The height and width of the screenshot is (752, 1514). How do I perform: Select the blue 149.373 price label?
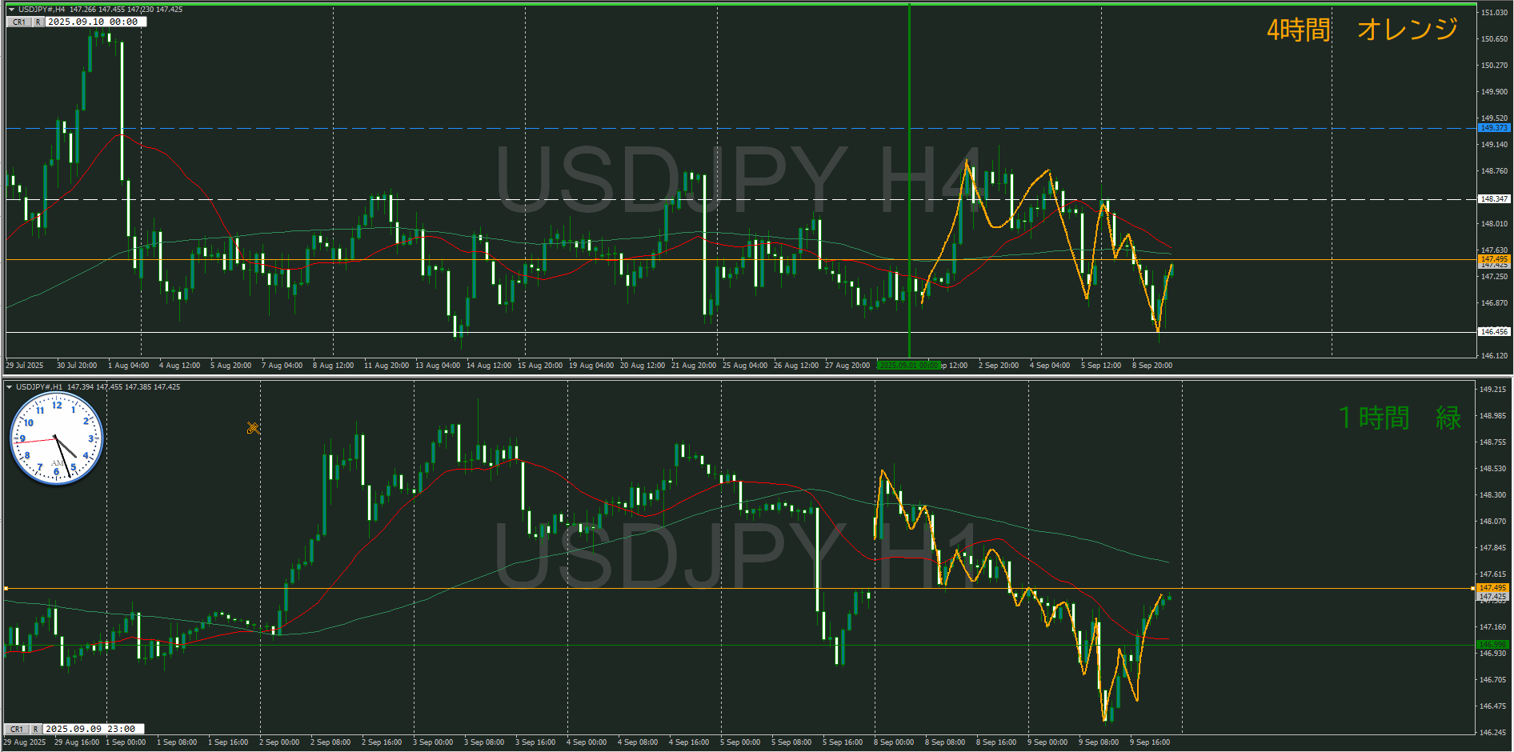1493,128
